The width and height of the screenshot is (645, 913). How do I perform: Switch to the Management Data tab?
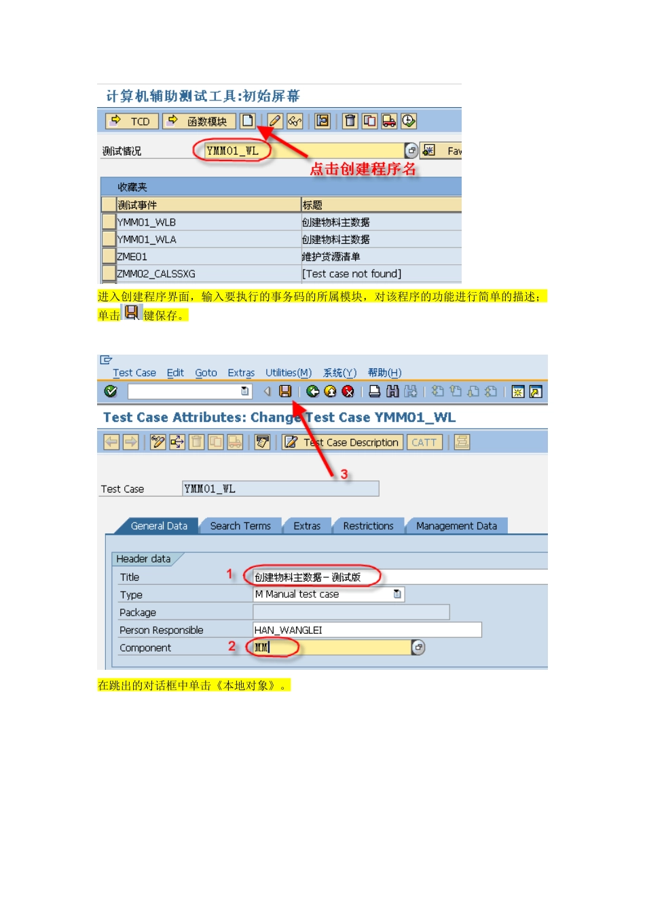coord(456,526)
